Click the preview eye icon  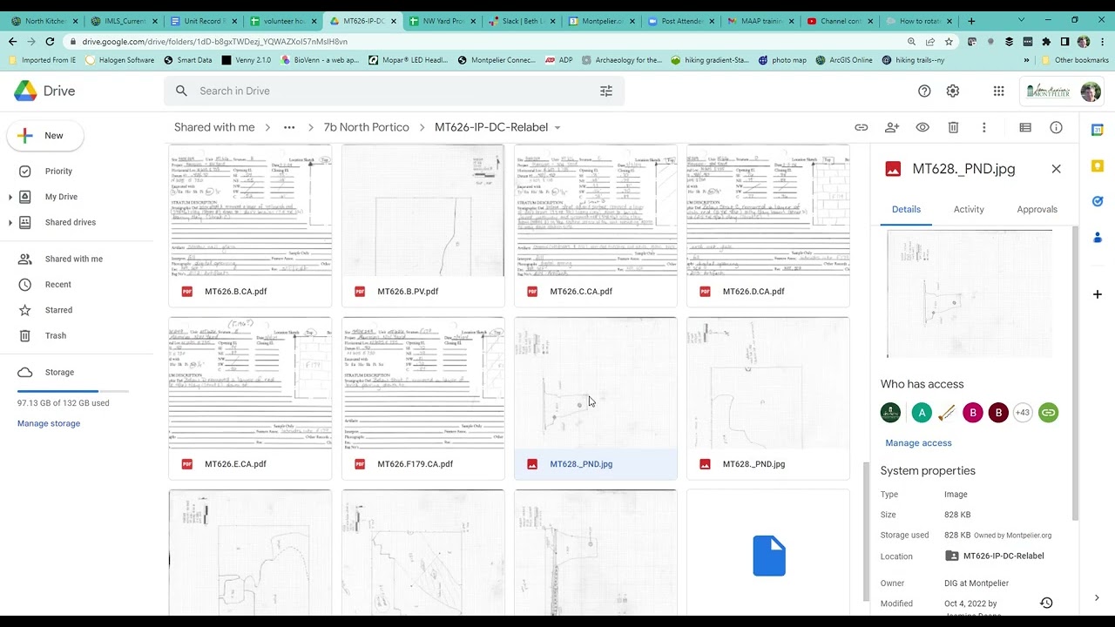(922, 127)
